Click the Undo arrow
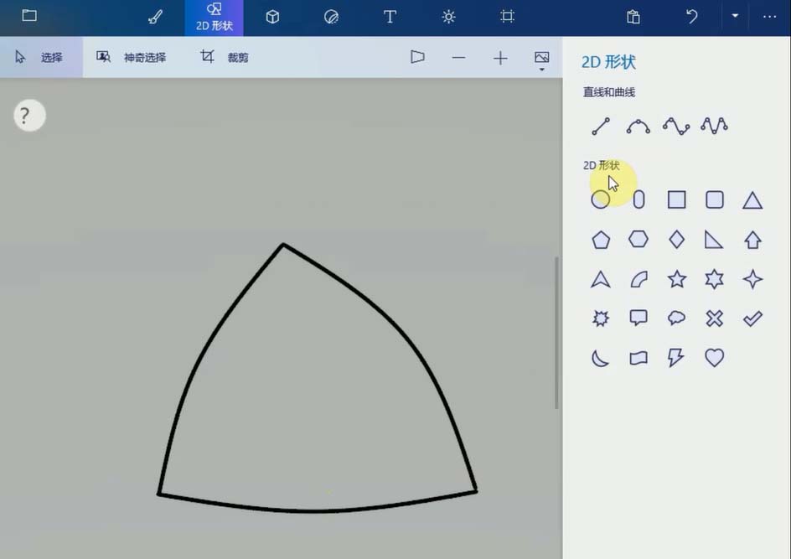This screenshot has height=559, width=791. (x=691, y=17)
